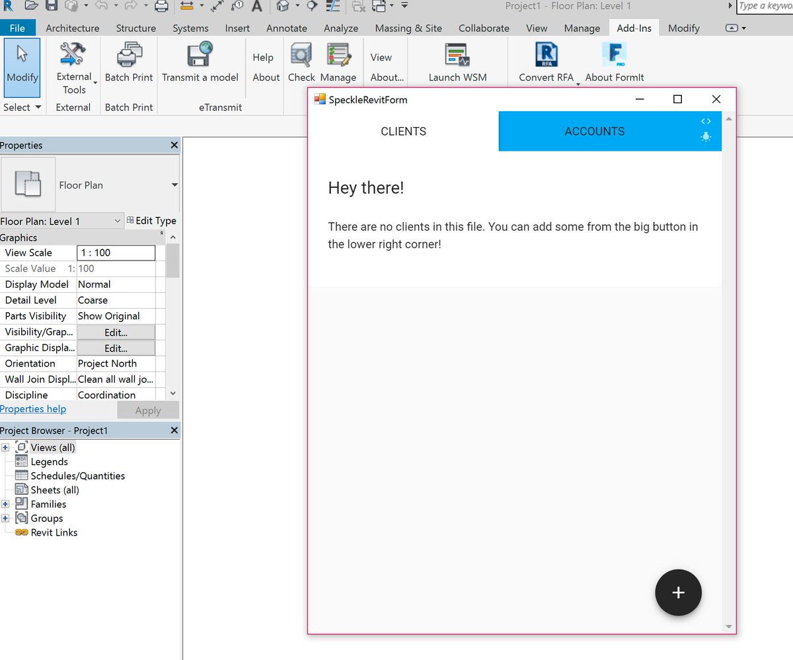The width and height of the screenshot is (793, 660).
Task: Launch WSM from the ribbon
Action: (457, 62)
